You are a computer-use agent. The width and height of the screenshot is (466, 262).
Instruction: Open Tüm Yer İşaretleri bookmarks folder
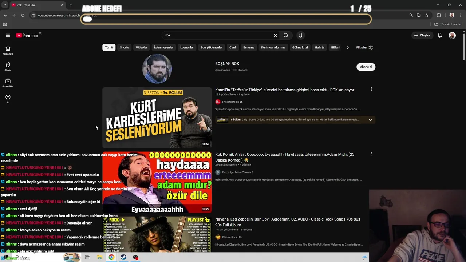tap(449, 24)
